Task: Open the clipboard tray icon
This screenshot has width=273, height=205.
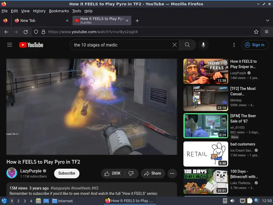Action: click(250, 201)
